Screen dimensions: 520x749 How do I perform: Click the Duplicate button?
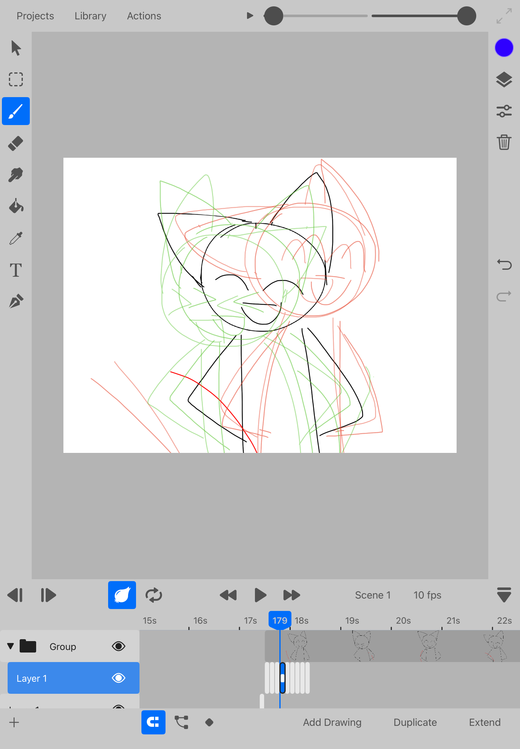click(x=415, y=722)
